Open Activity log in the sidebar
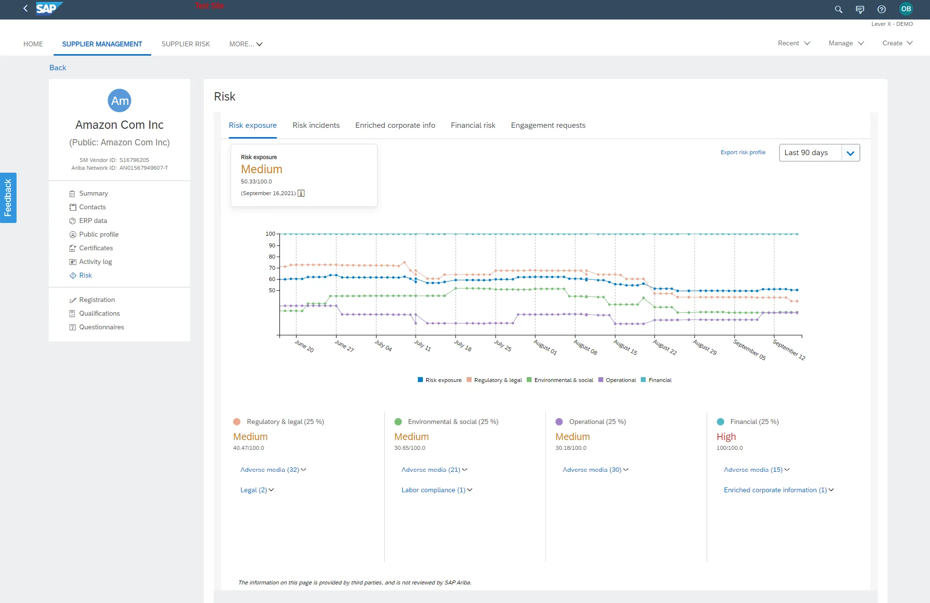Screen dimensions: 930x603 (x=96, y=262)
